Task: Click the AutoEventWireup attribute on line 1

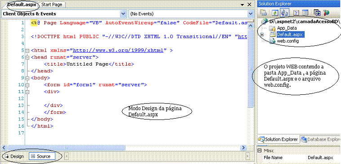Action: point(142,23)
